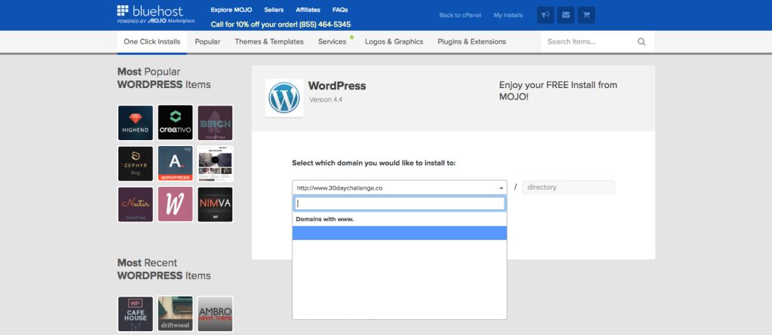Open the Creativo theme thumbnail
Screen dimensions: 772x335
175,123
